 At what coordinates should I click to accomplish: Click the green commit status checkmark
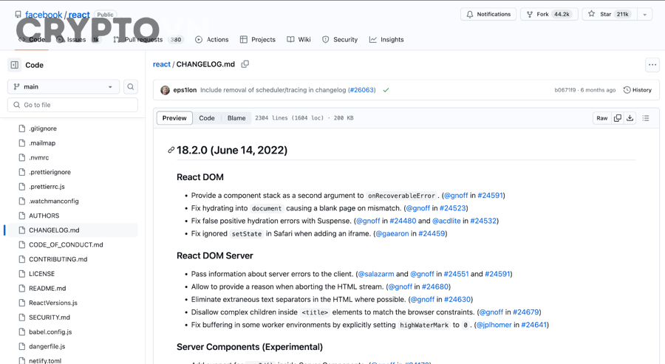(386, 90)
